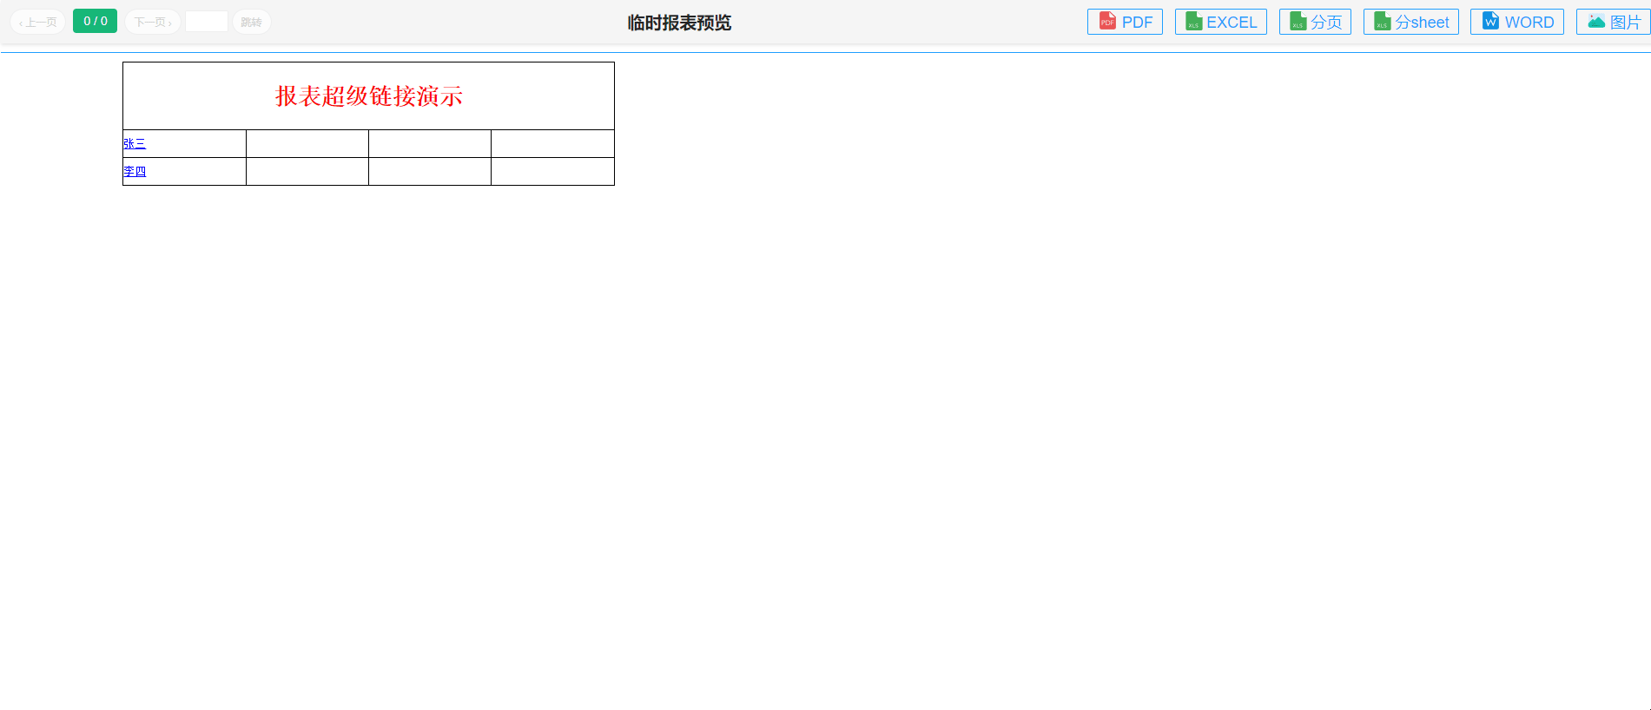Click the PDF export file icon
The width and height of the screenshot is (1651, 710).
click(x=1107, y=21)
